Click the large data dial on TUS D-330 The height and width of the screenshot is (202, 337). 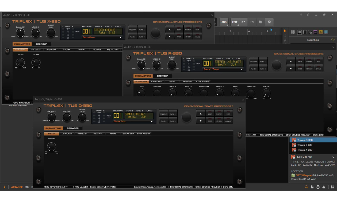186,117
